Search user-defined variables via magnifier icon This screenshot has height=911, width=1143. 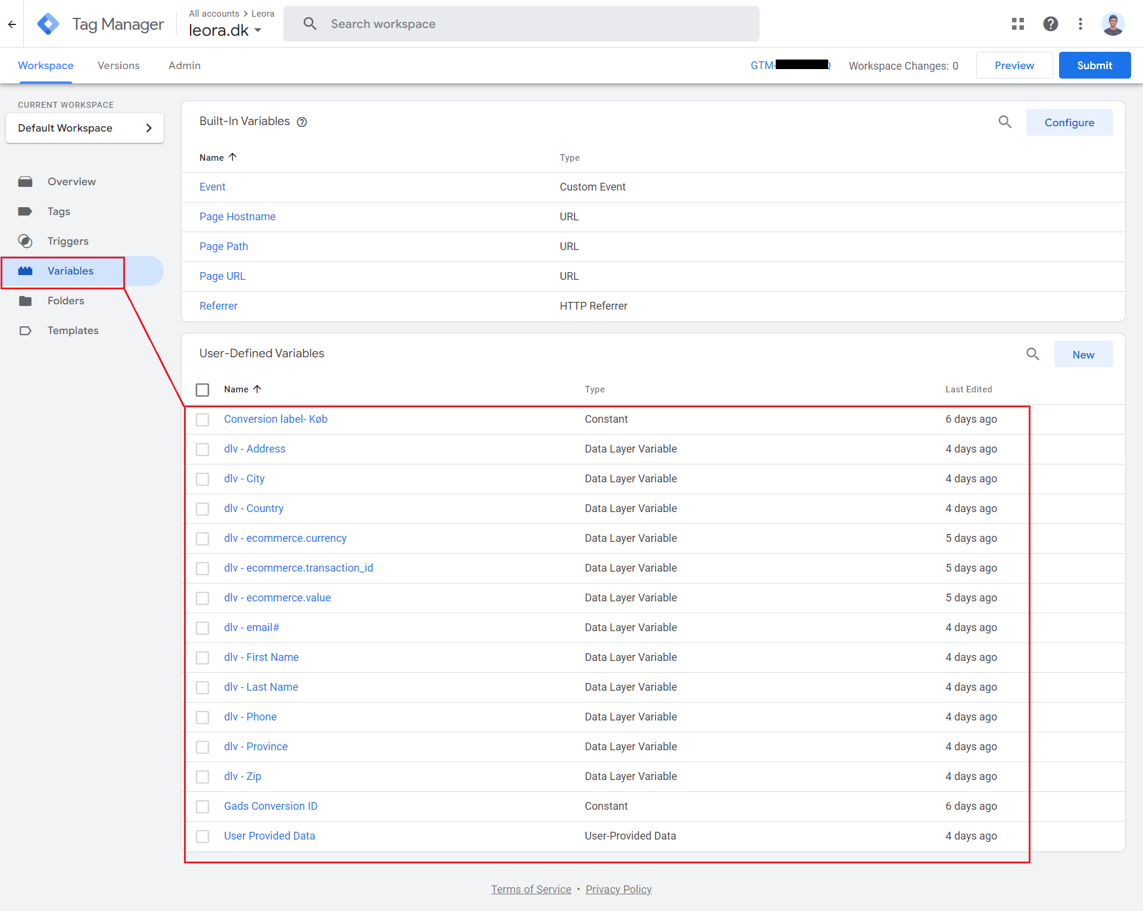[1033, 354]
